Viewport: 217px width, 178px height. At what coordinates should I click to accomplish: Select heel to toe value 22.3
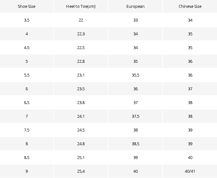coord(81,34)
